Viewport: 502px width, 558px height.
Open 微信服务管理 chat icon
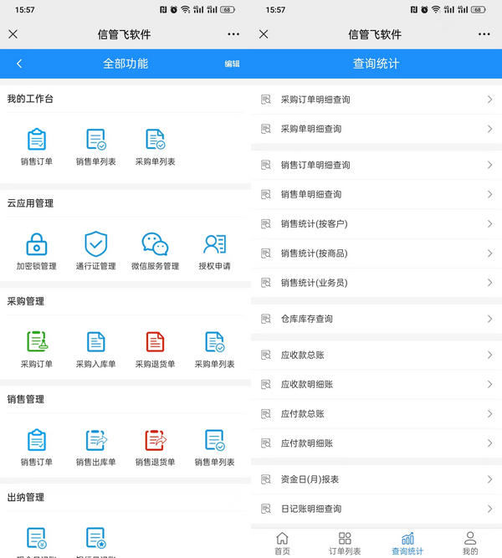click(155, 244)
